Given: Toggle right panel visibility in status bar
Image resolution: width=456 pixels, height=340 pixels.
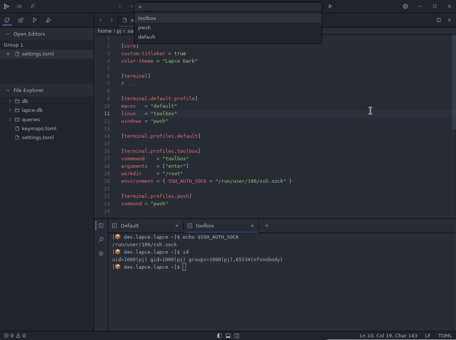Looking at the screenshot, I should (x=237, y=335).
